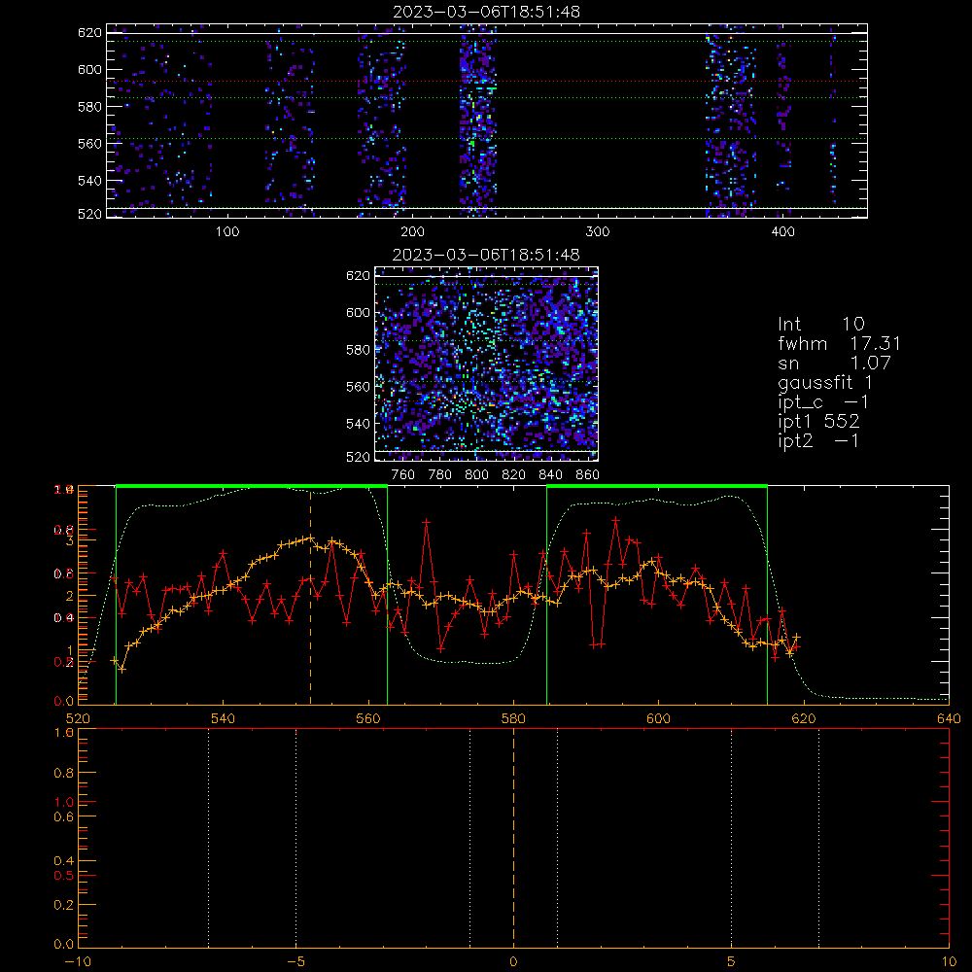Click the profile plot x-axis label 640
This screenshot has height=972, width=972.
(949, 718)
